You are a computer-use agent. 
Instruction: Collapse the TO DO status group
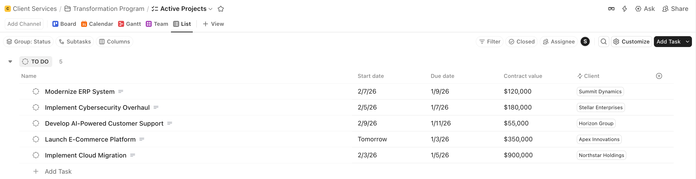tap(10, 61)
